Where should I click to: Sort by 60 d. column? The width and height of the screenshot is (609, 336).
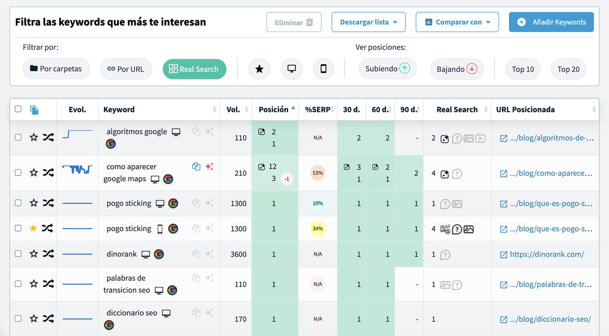(380, 109)
